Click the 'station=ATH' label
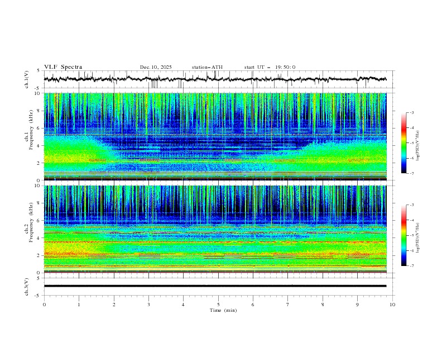Screen dimensions: 442x342 207,67
